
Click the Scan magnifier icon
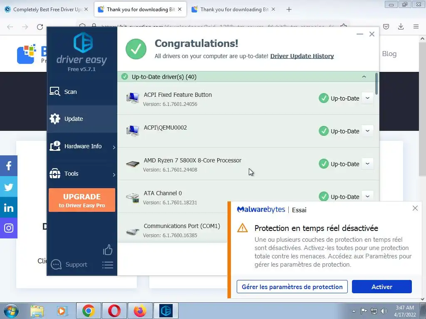[55, 91]
